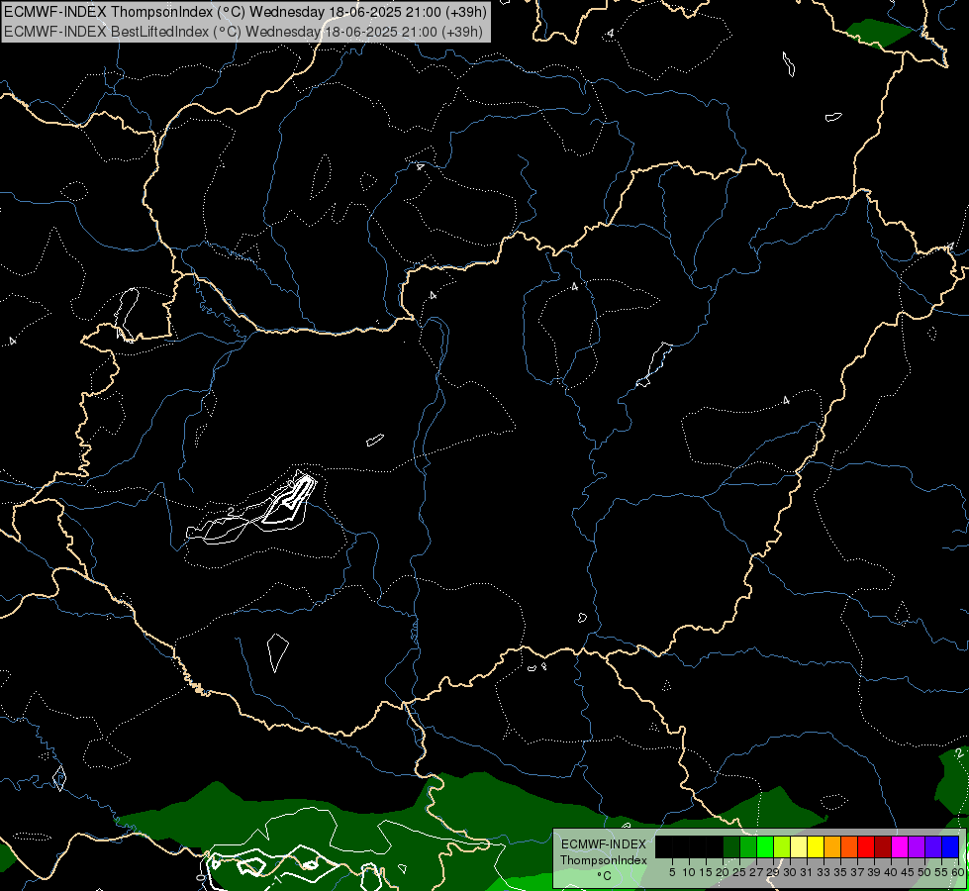
Task: Pick the magenta 40–45 legend swatch
Action: click(899, 846)
